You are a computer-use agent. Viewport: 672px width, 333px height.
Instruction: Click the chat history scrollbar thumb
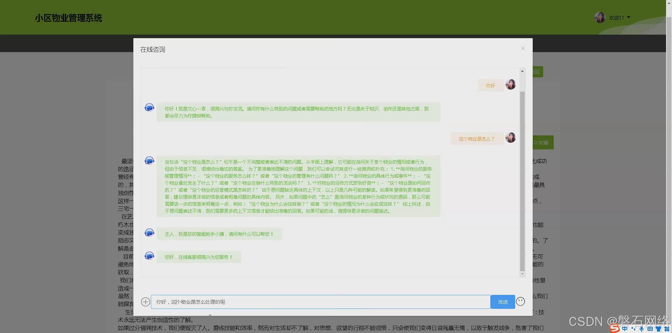[x=522, y=181]
